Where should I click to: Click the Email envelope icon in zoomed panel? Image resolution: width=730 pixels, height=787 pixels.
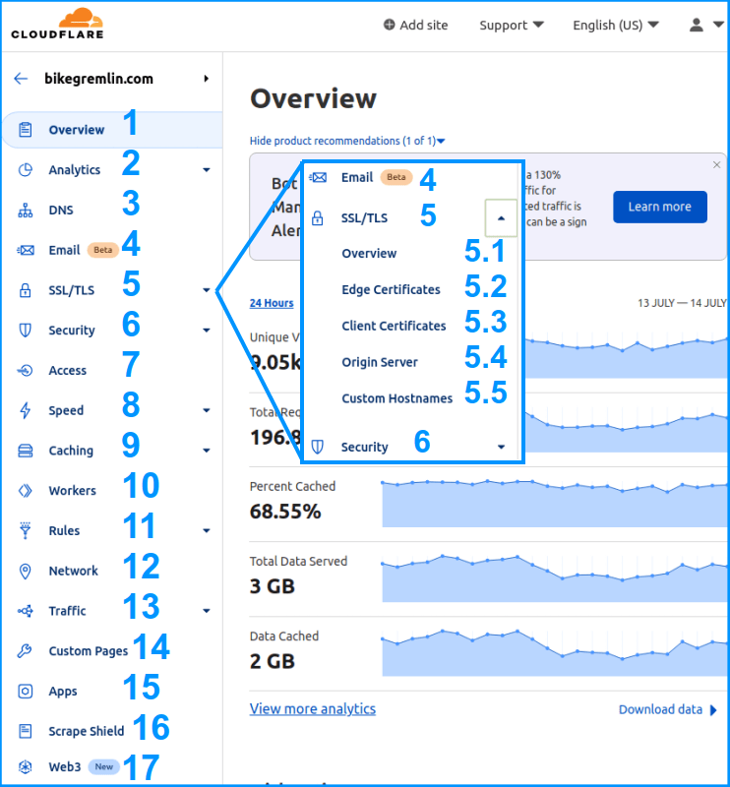point(318,177)
